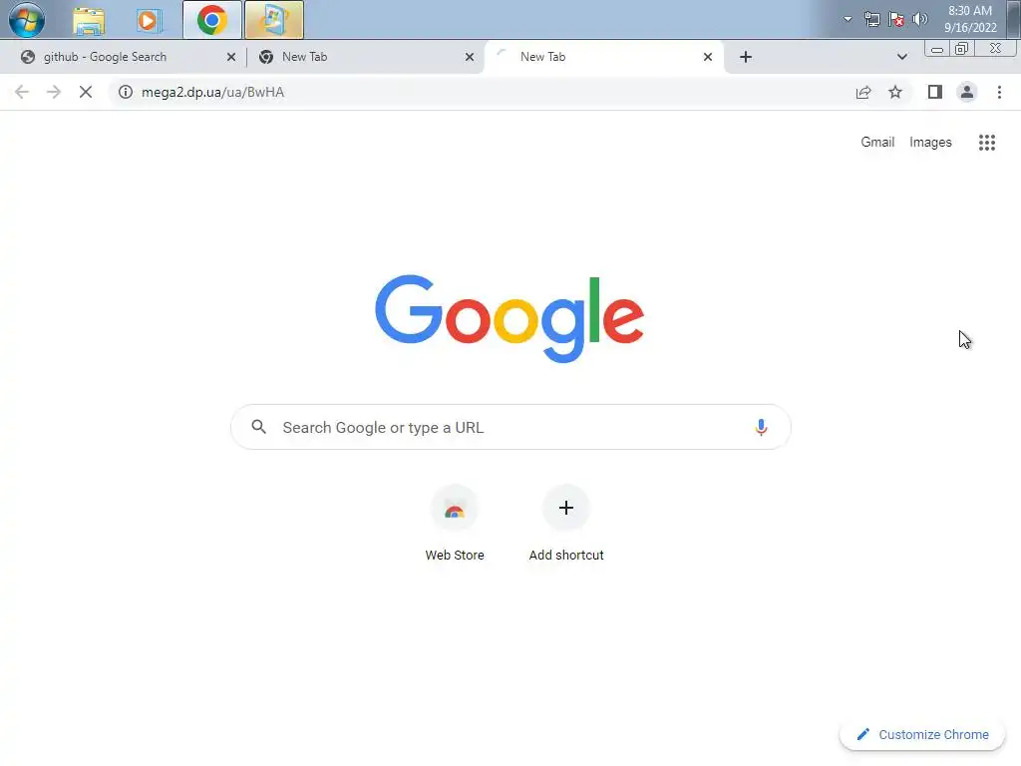Click the address bar URL mega2.dp.ua

point(213,92)
